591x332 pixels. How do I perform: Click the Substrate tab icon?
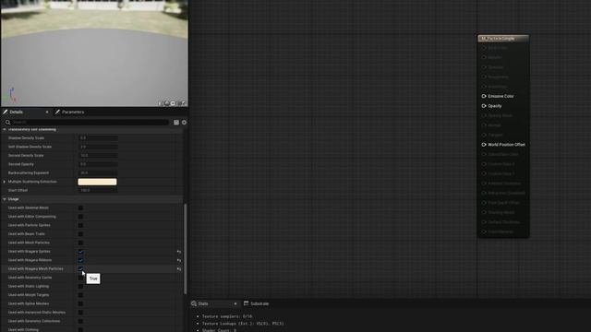(247, 303)
